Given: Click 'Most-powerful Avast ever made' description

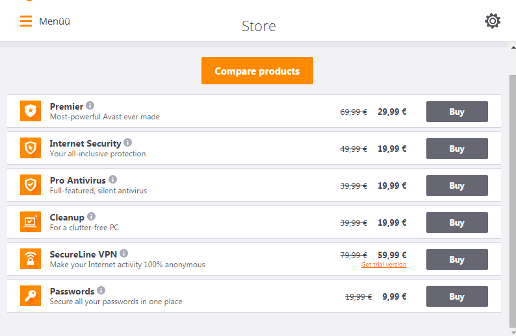Looking at the screenshot, I should [x=105, y=117].
